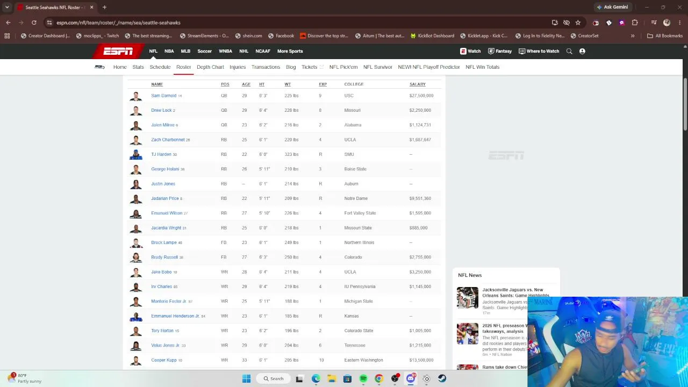This screenshot has height=387, width=688.
Task: Sort roster by the POS column header
Action: pyautogui.click(x=225, y=84)
